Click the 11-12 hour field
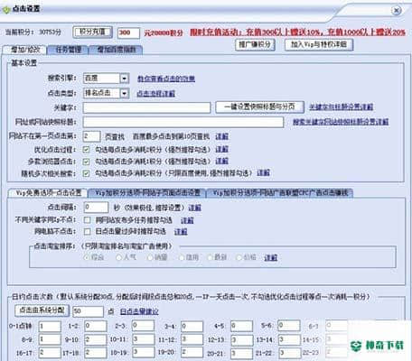The image size is (412, 361). [x=192, y=339]
